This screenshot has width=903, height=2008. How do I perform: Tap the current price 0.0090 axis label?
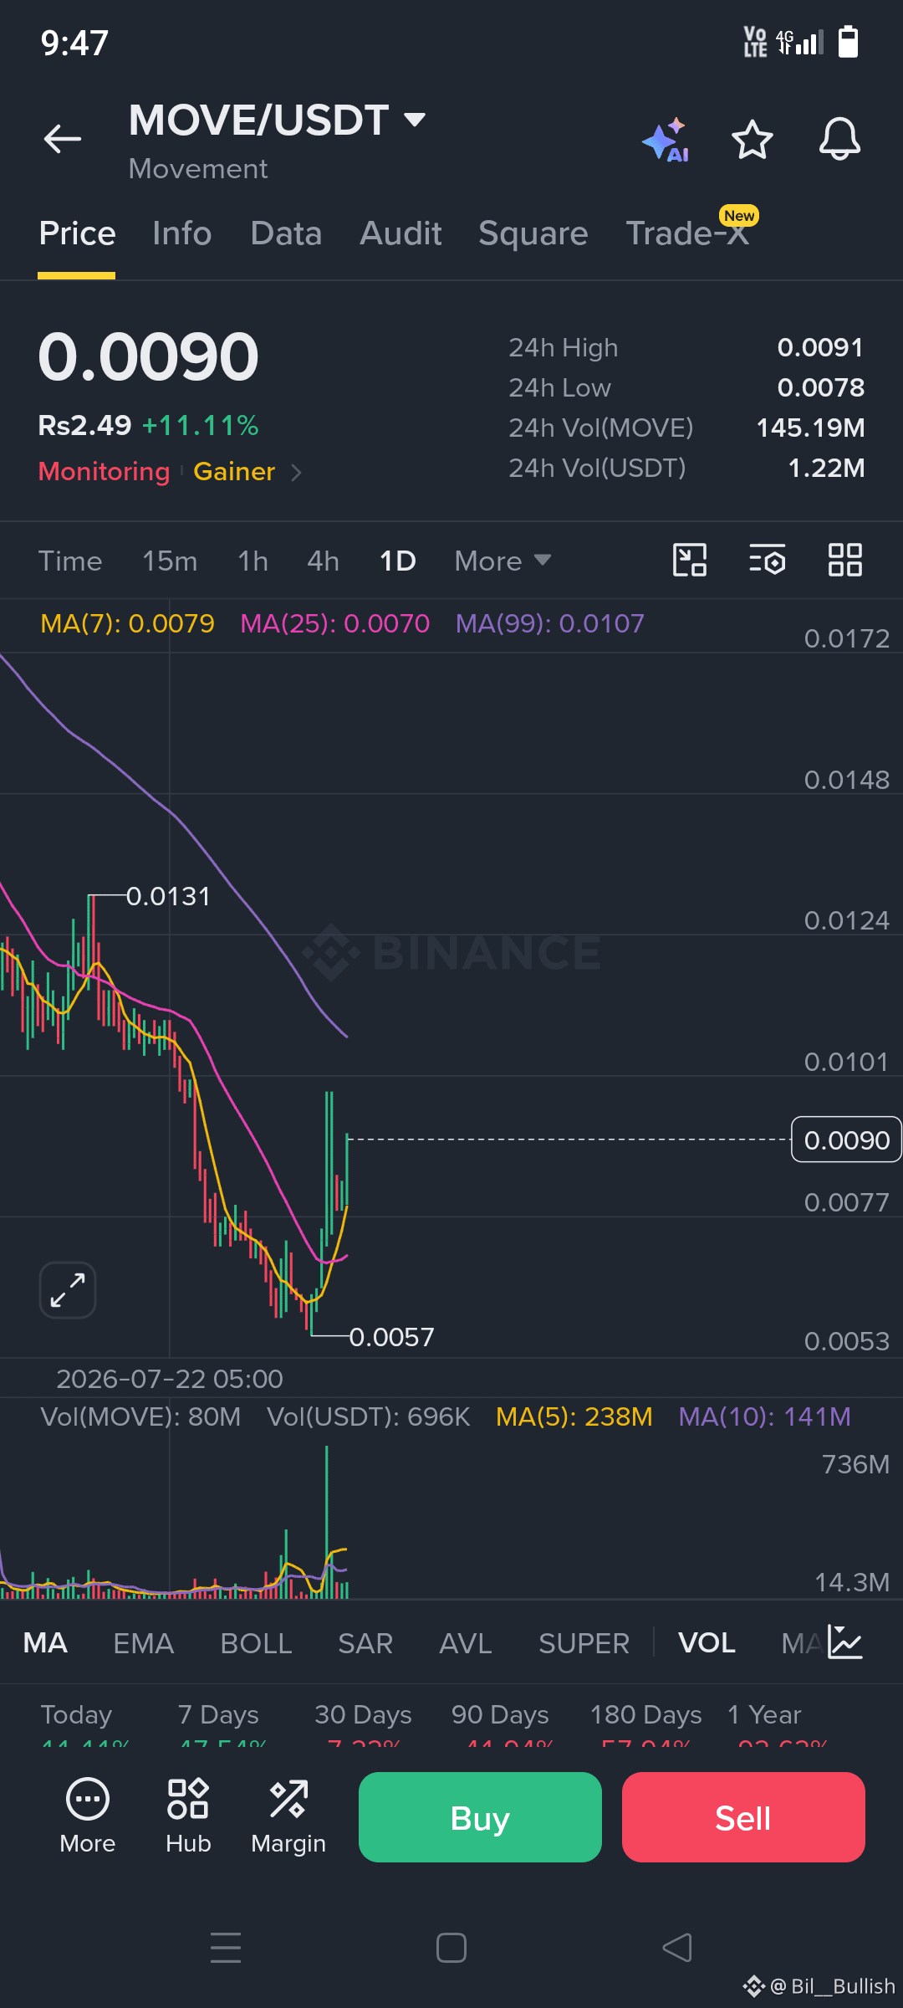point(846,1140)
